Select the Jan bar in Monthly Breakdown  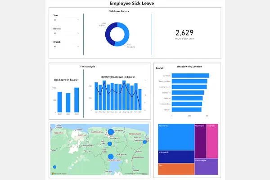96,96
